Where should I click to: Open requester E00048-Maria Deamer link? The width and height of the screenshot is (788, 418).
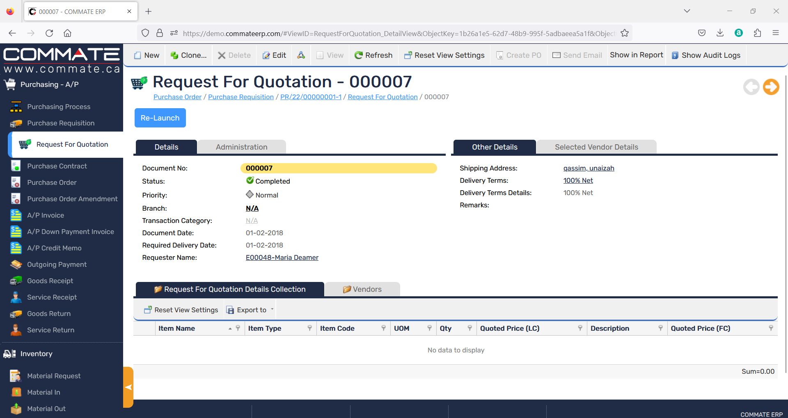[x=282, y=257]
